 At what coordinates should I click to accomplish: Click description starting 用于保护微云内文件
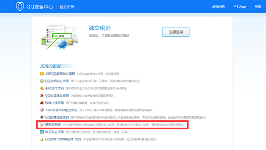point(97,132)
